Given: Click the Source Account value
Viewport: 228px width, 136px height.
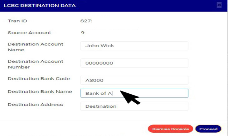Looking at the screenshot, I should point(83,33).
